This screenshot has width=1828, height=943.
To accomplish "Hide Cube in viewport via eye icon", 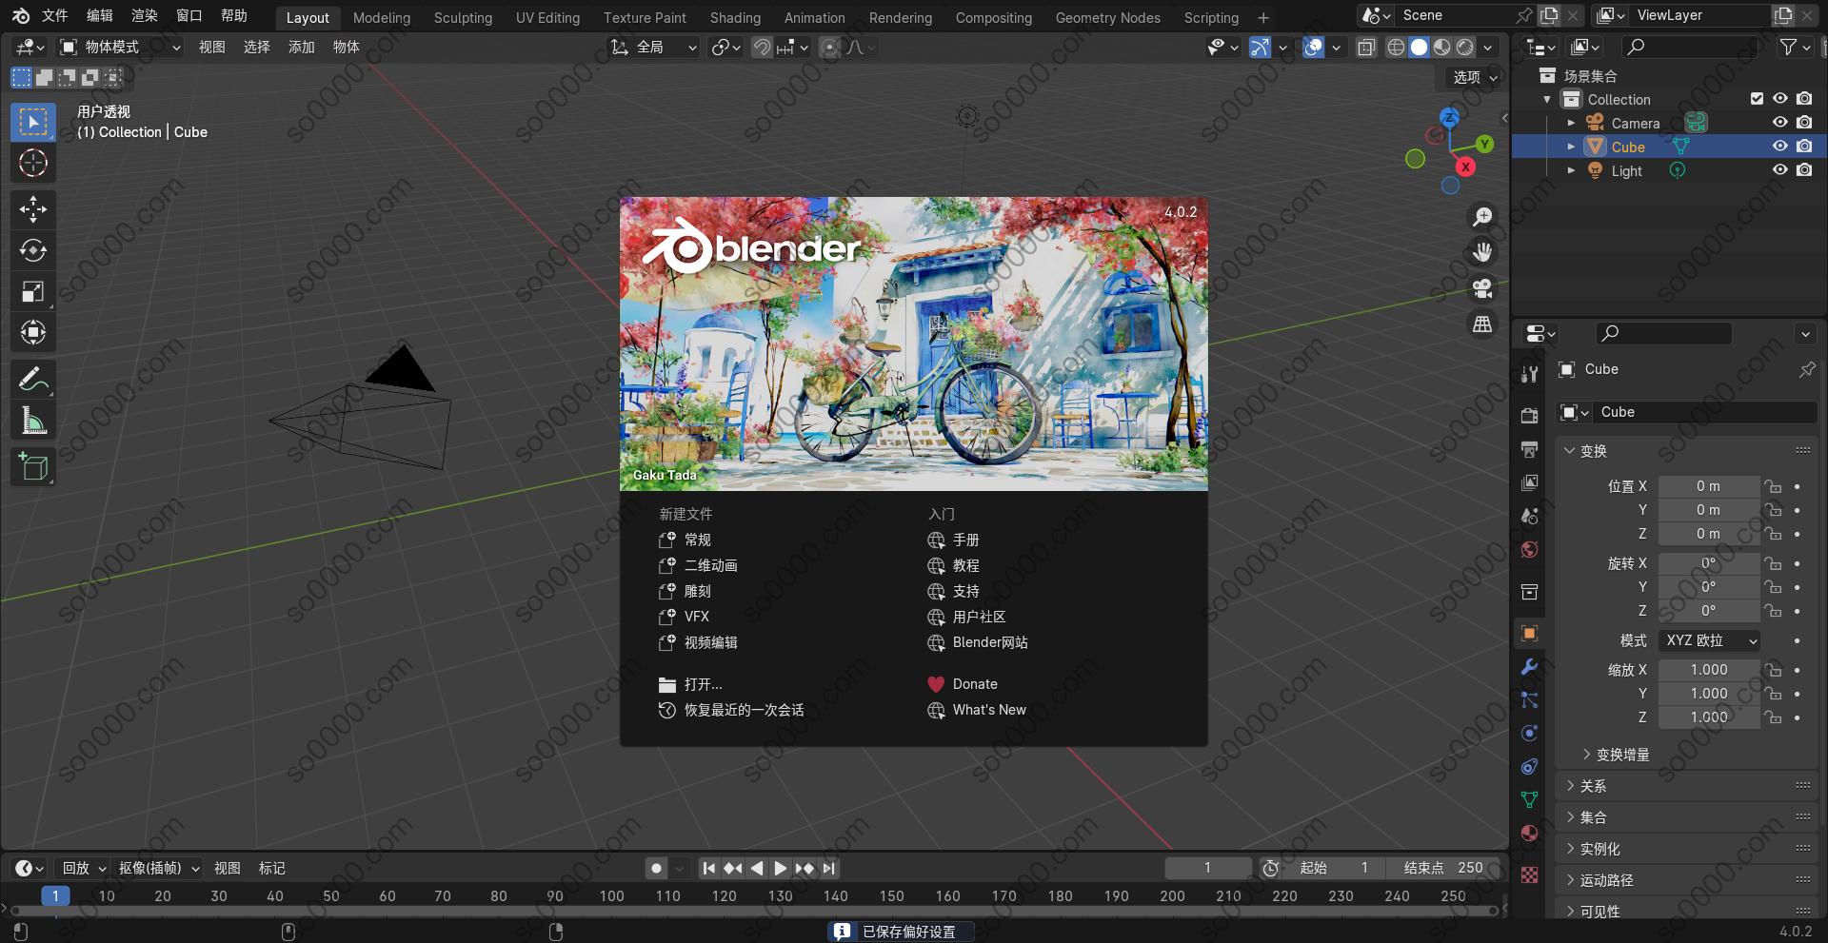I will [1779, 147].
